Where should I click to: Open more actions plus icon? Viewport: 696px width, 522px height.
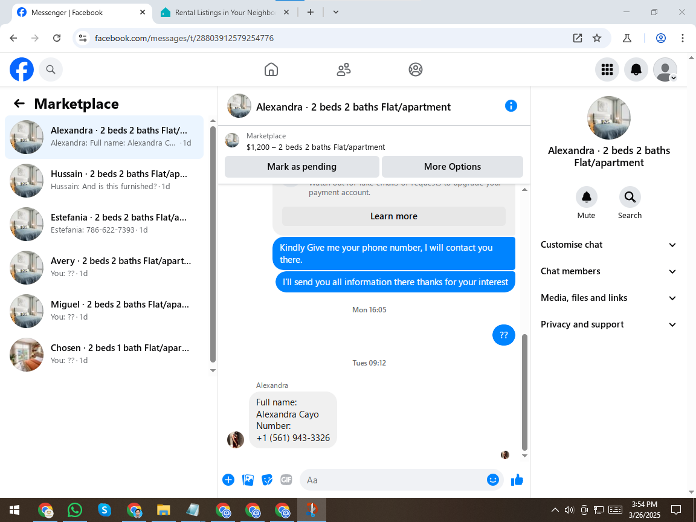tap(228, 480)
